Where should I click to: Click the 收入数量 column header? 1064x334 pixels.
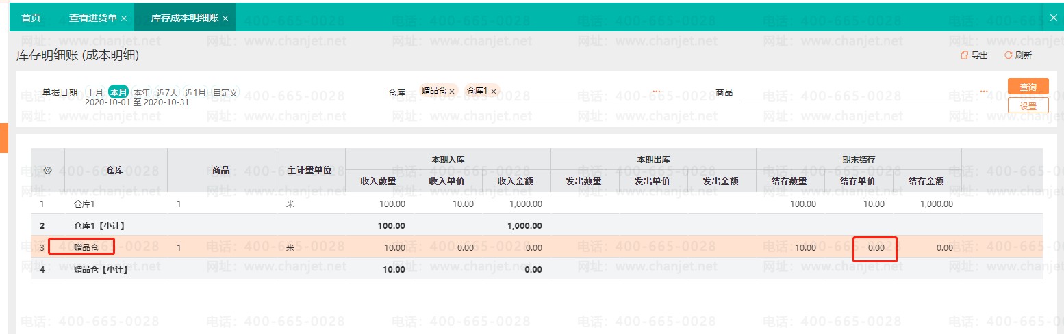point(379,181)
